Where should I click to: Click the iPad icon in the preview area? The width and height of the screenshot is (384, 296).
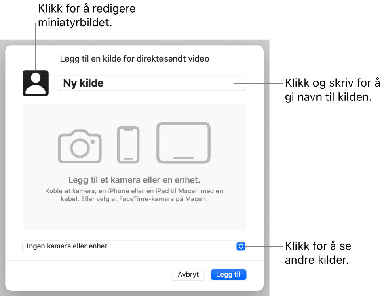pyautogui.click(x=184, y=143)
